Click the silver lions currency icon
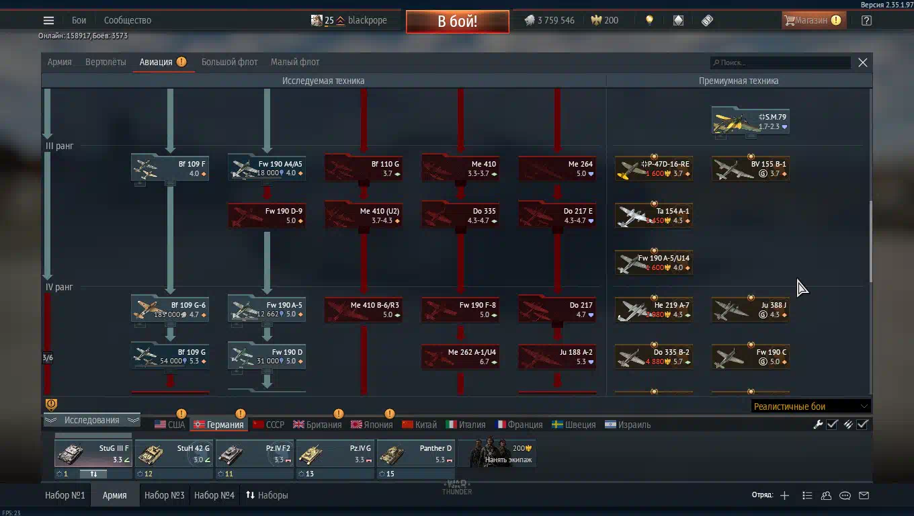The width and height of the screenshot is (914, 516). [529, 20]
